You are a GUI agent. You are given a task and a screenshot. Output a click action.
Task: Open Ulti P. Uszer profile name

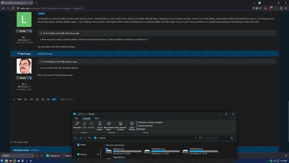tap(25, 54)
